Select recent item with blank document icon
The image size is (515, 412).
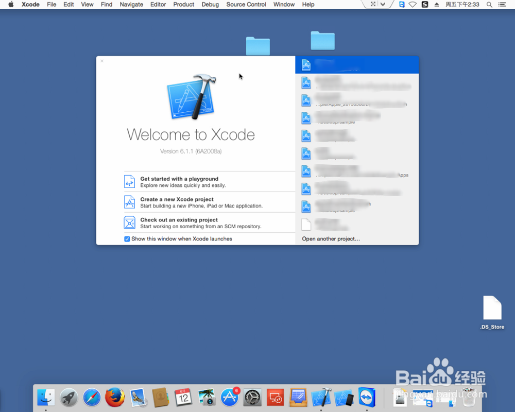[x=357, y=225]
